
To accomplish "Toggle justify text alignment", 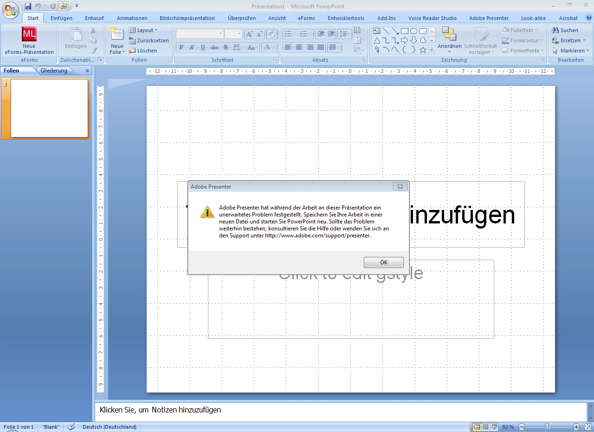I will click(321, 47).
